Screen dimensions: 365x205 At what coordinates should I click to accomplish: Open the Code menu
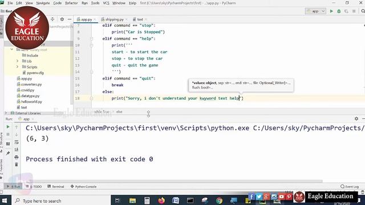tap(57, 3)
